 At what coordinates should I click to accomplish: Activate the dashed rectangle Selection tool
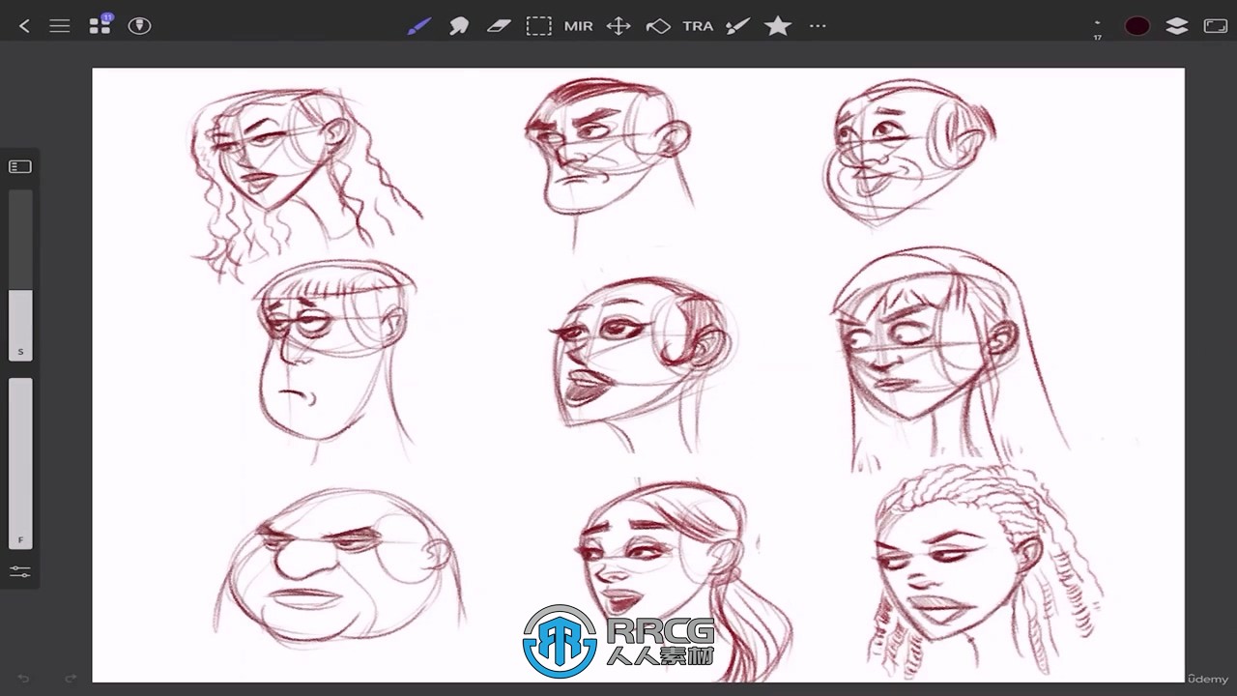(x=538, y=26)
